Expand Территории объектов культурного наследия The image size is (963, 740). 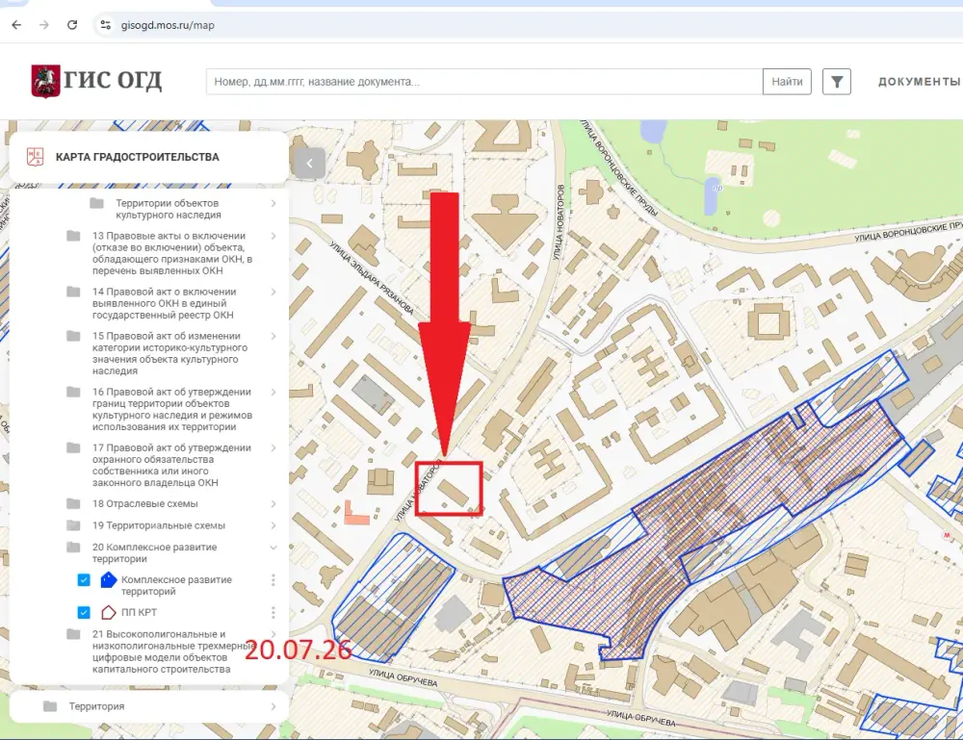pyautogui.click(x=273, y=203)
